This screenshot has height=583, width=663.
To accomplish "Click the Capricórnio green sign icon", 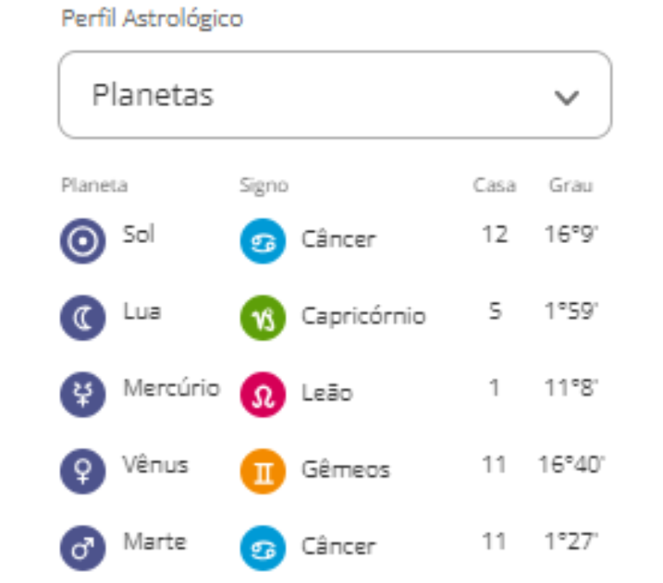I will [x=261, y=318].
